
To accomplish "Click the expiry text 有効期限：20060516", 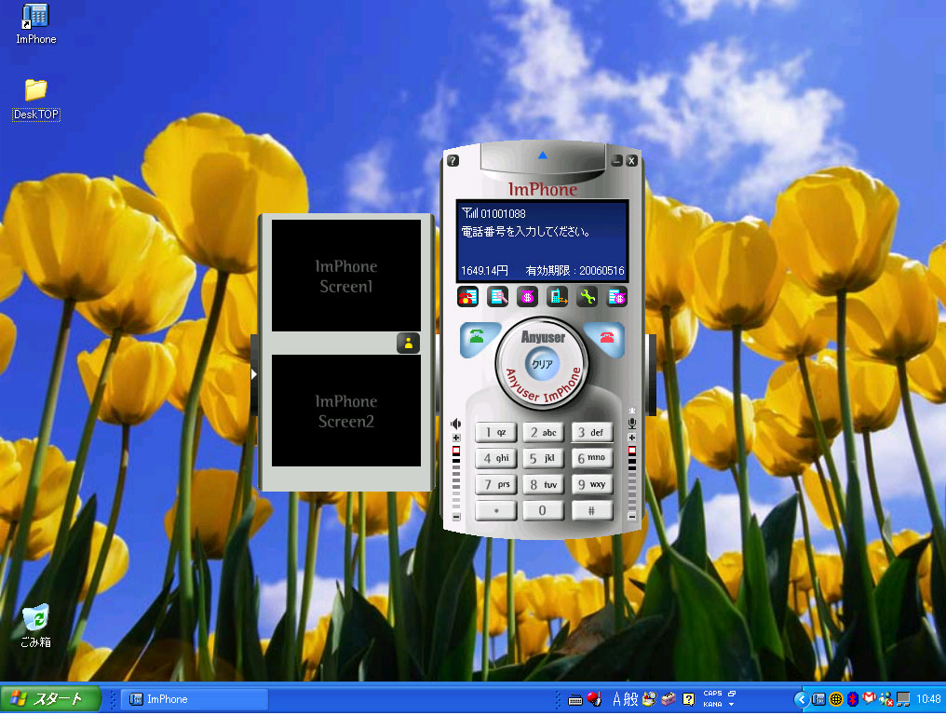I will [575, 270].
